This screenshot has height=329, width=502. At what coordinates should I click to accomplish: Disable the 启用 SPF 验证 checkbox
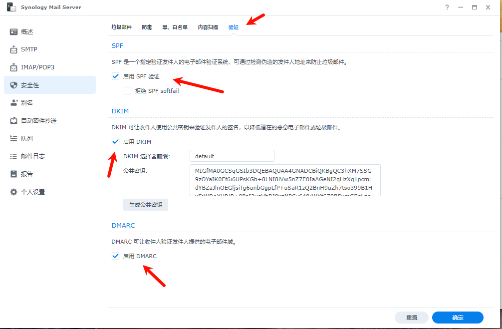tap(115, 76)
